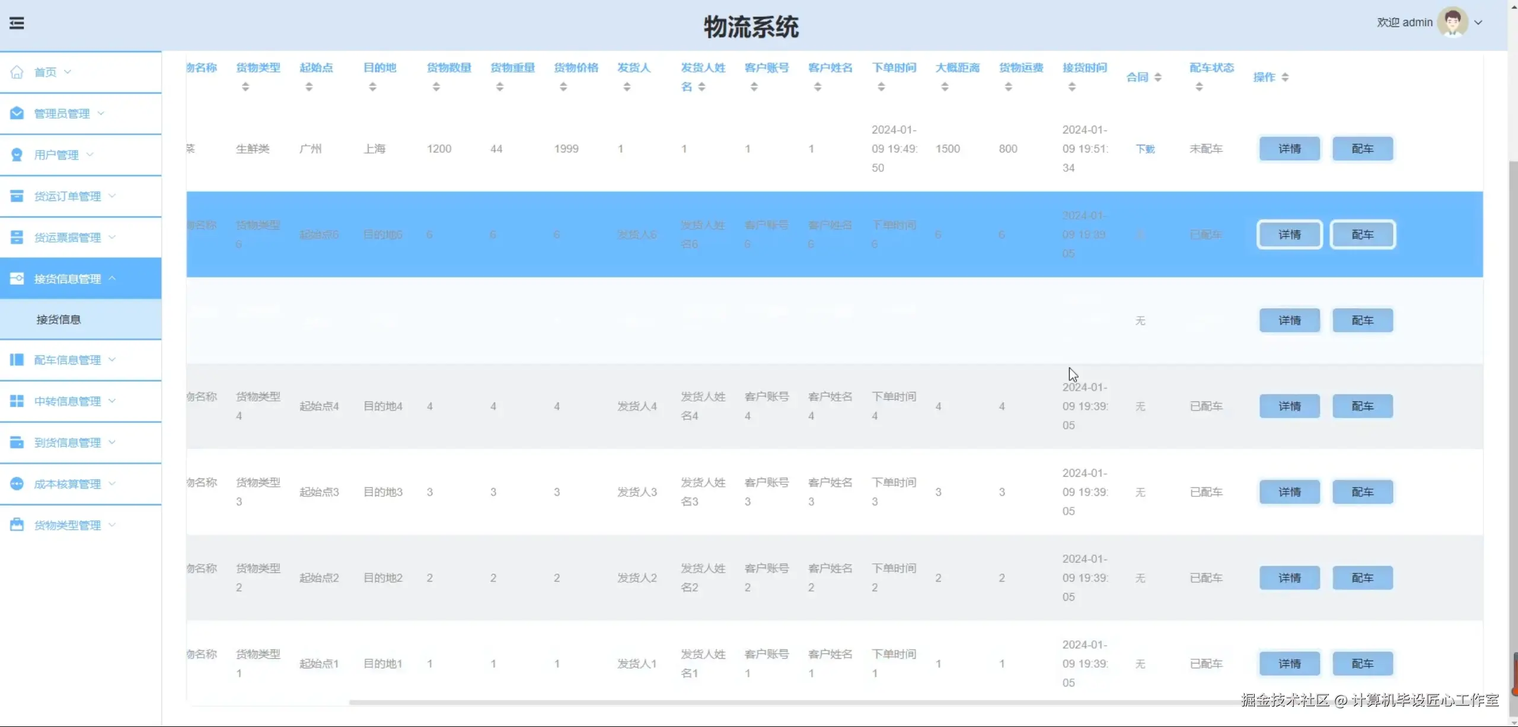Screen dimensions: 1518x727
Task: Click the briefcase icon beside 货物类型管理
Action: point(17,525)
